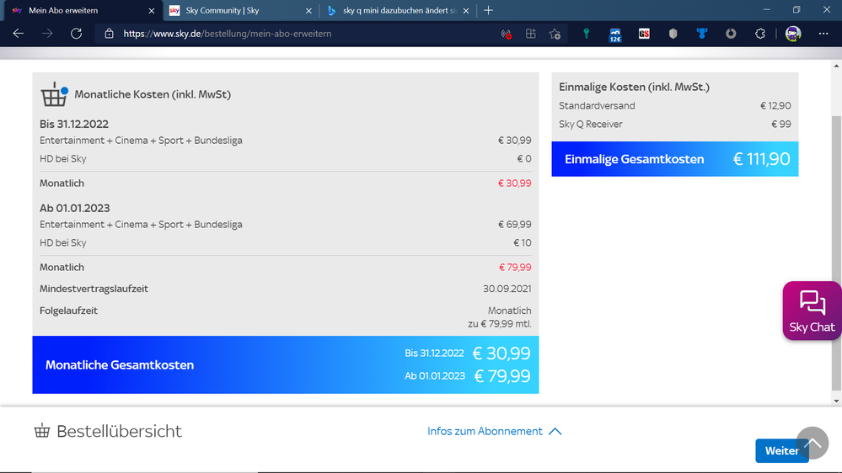Close the sky q mini search tab
The image size is (842, 473).
pyautogui.click(x=466, y=11)
